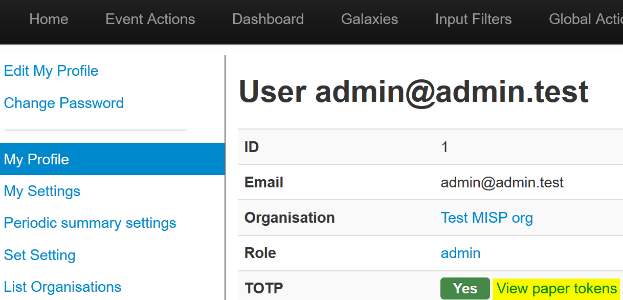Open My Settings from the sidebar

(x=42, y=191)
